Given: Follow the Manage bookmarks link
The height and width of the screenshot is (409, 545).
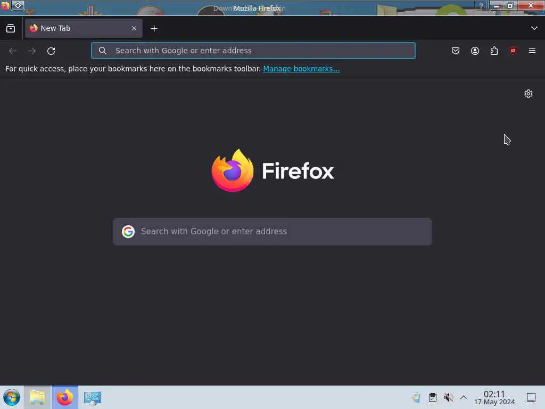Looking at the screenshot, I should (301, 69).
